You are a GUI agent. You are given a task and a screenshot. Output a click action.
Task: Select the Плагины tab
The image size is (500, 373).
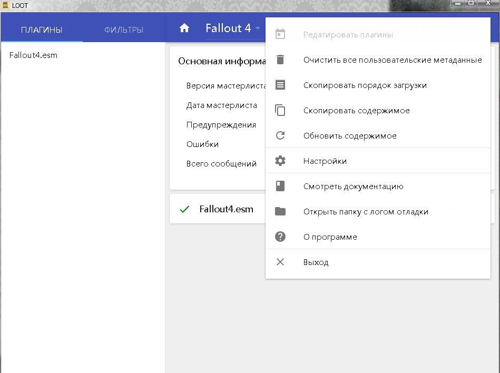click(x=42, y=30)
